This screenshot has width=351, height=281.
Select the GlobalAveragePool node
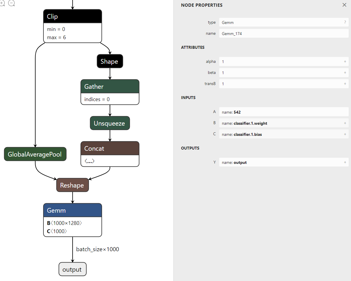35,154
